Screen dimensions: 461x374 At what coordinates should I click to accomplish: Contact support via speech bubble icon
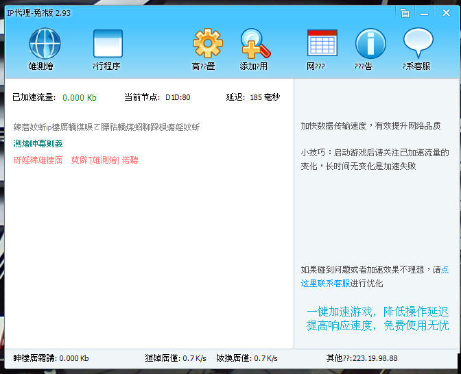[x=418, y=44]
